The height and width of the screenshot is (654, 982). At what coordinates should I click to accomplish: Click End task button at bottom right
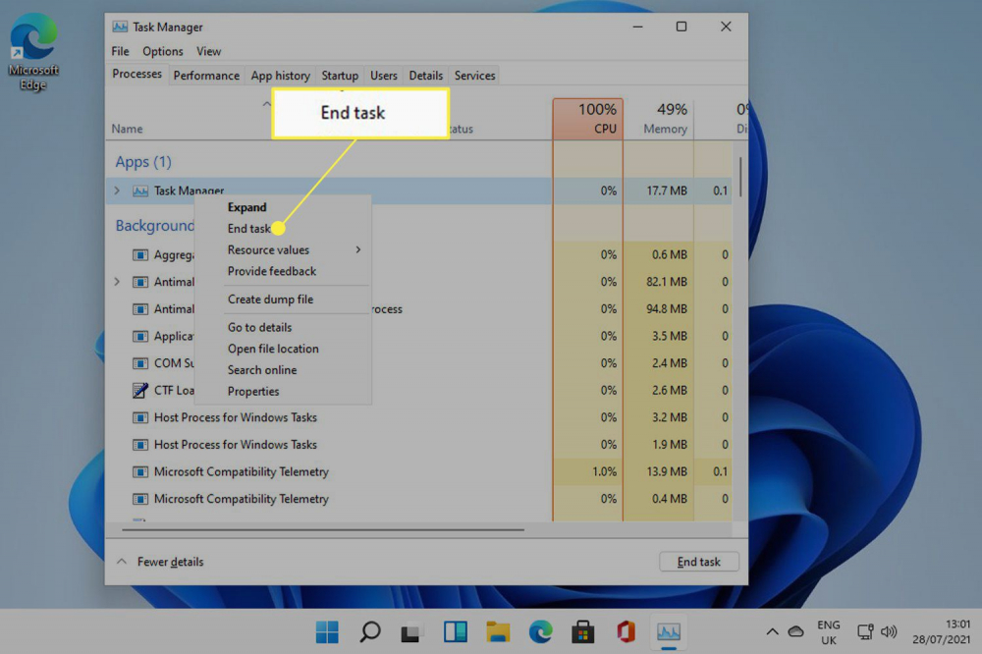tap(699, 562)
